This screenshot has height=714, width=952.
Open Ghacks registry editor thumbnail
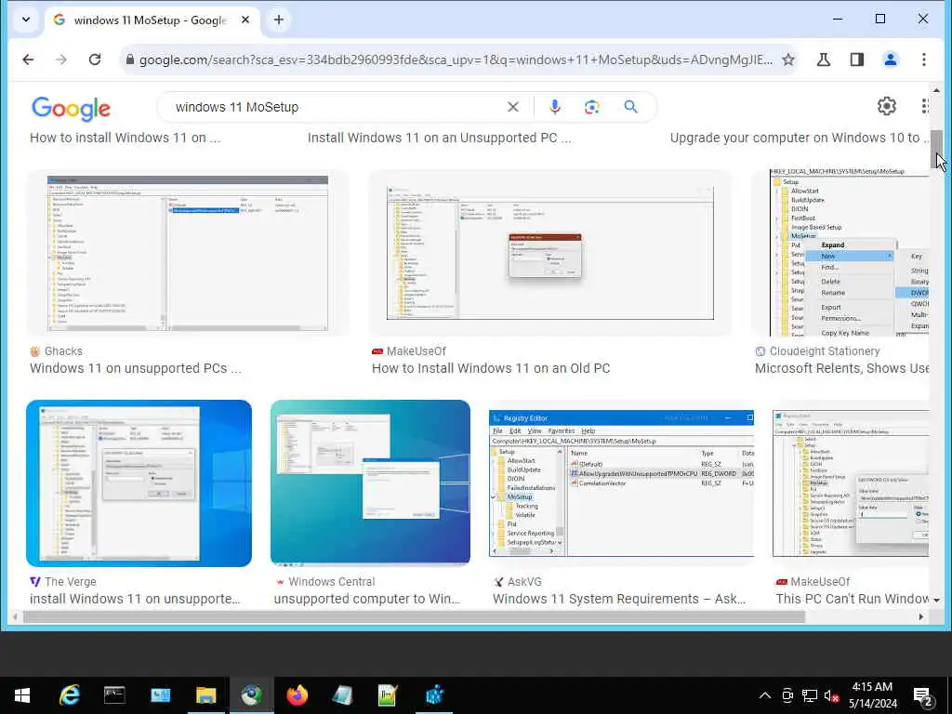[x=188, y=253]
